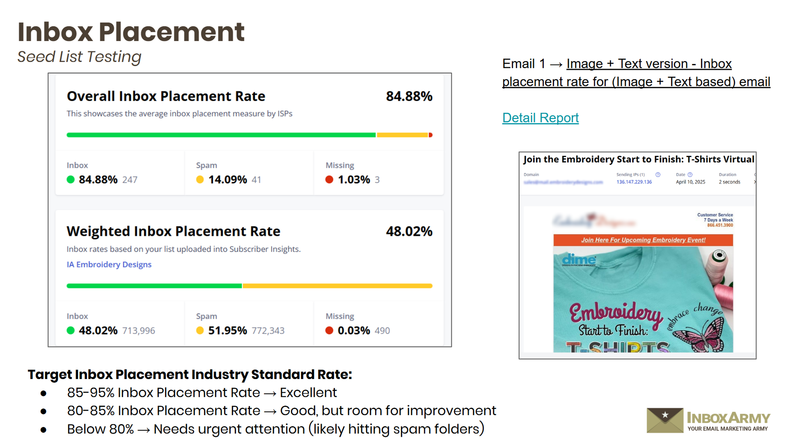Click the embroidery t-shirt email image
The image size is (788, 443).
click(x=643, y=299)
